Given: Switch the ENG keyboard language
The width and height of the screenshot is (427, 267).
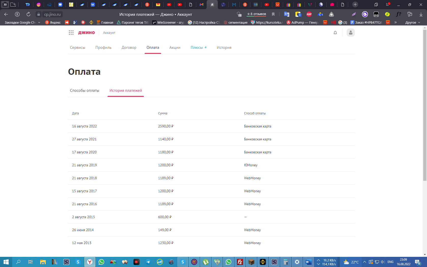Looking at the screenshot, I should [390, 262].
